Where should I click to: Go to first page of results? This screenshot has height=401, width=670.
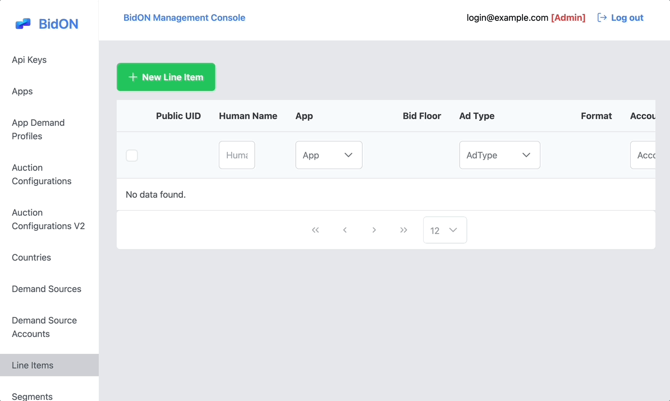coord(315,230)
